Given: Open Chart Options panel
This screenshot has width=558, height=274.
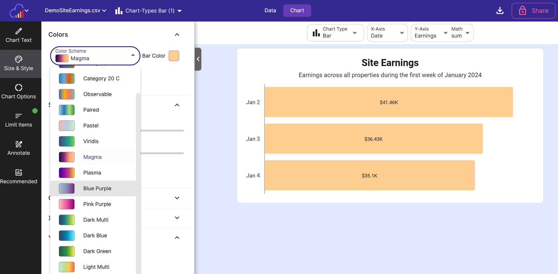Looking at the screenshot, I should [19, 92].
